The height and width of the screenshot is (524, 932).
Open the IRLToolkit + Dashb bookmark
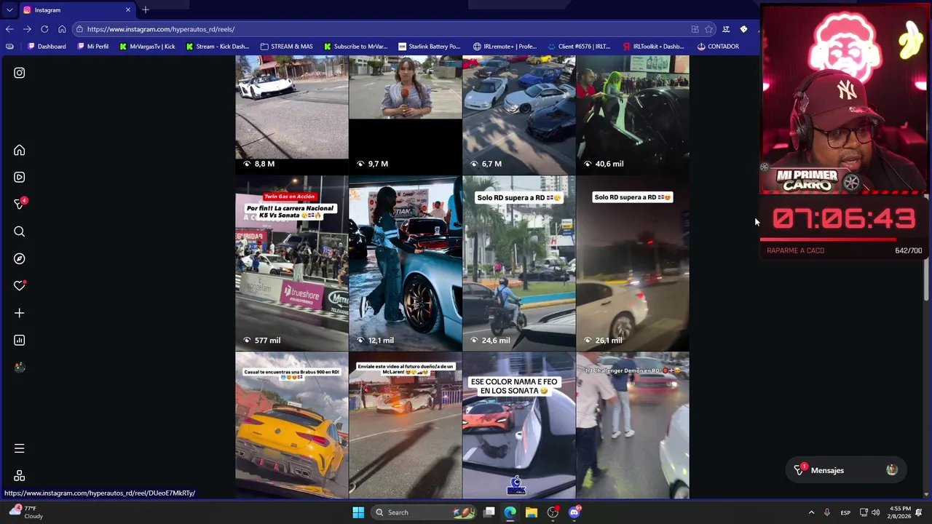pyautogui.click(x=653, y=47)
